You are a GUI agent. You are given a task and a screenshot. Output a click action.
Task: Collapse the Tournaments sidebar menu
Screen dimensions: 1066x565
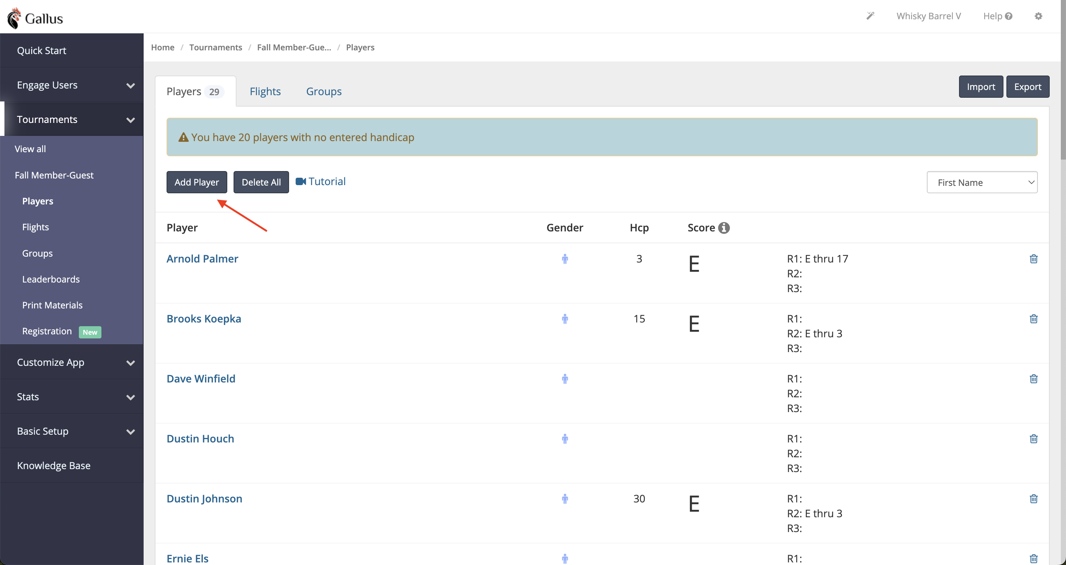71,119
